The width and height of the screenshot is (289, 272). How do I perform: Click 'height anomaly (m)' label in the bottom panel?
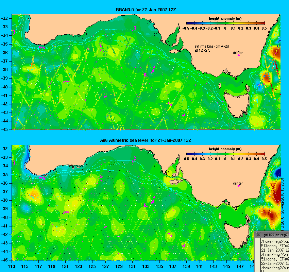click(225, 149)
